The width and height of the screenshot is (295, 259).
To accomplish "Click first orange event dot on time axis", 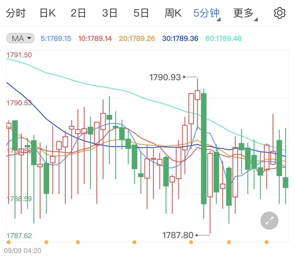I will point(8,242).
